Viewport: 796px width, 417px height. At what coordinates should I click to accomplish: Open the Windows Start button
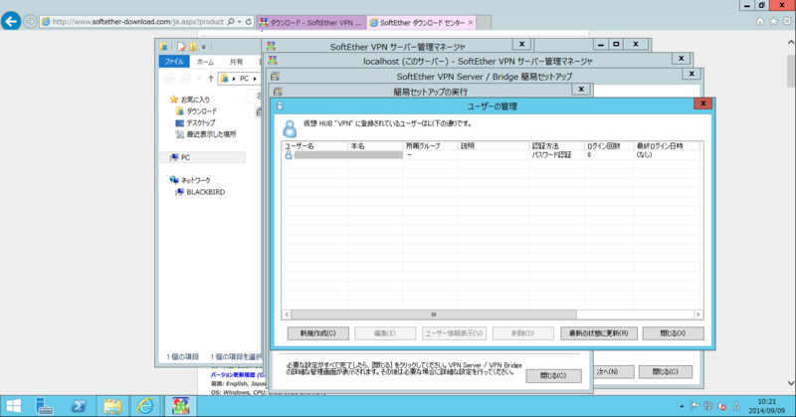13,406
